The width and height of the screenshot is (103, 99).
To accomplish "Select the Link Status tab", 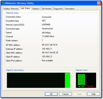I will pyautogui.click(x=25, y=8).
